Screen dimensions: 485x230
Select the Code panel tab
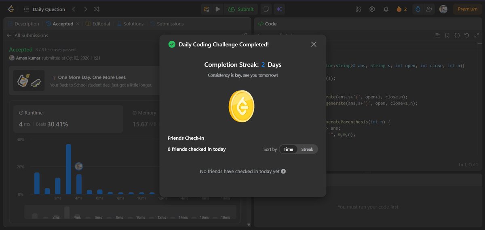pyautogui.click(x=267, y=24)
